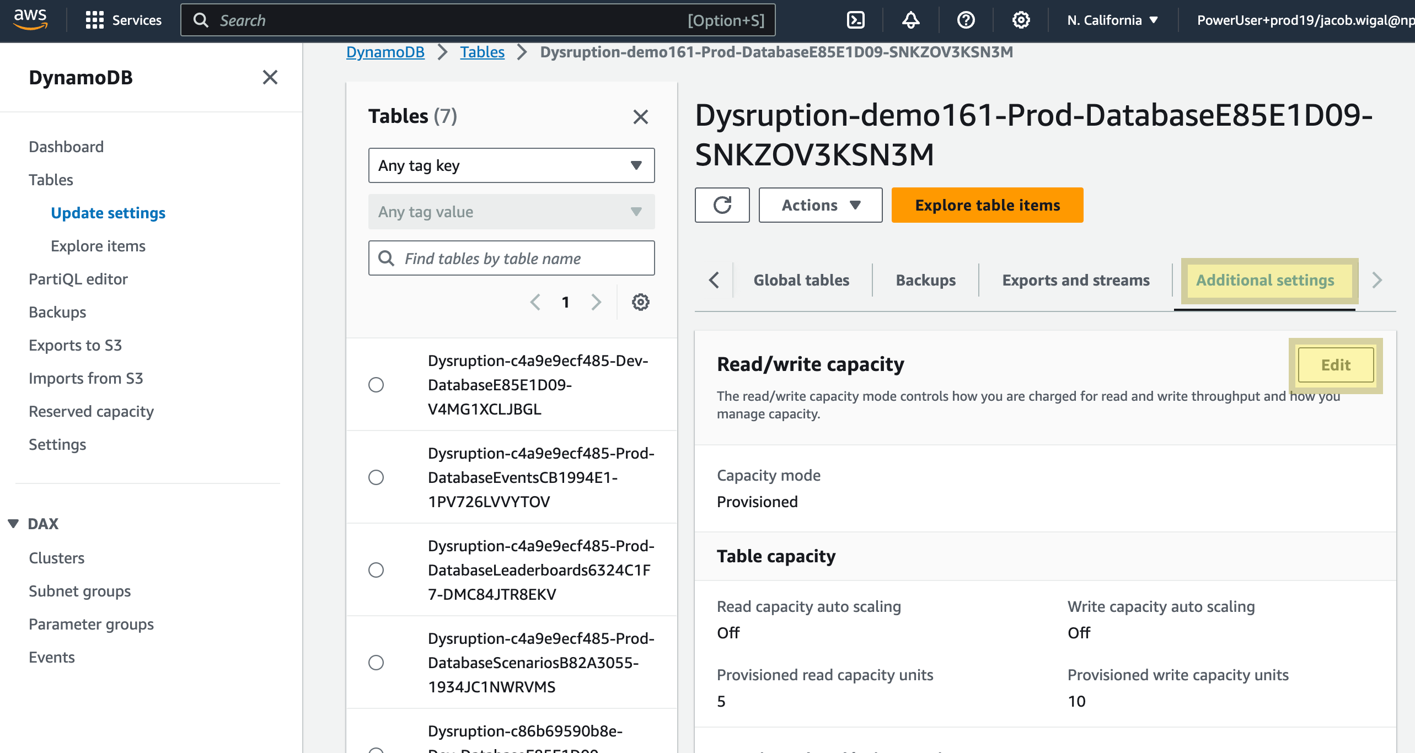Viewport: 1415px width, 753px height.
Task: Open the notifications bell
Action: (x=910, y=20)
